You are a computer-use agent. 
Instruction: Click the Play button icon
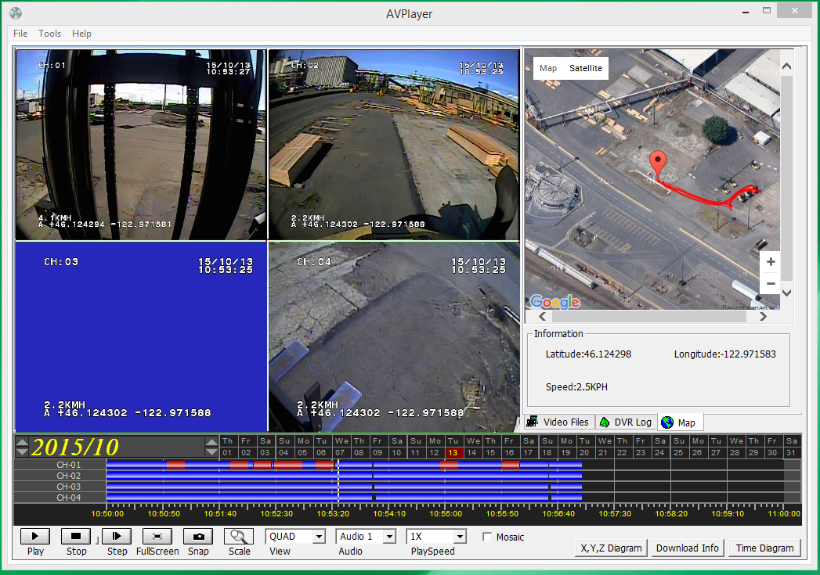(x=35, y=537)
